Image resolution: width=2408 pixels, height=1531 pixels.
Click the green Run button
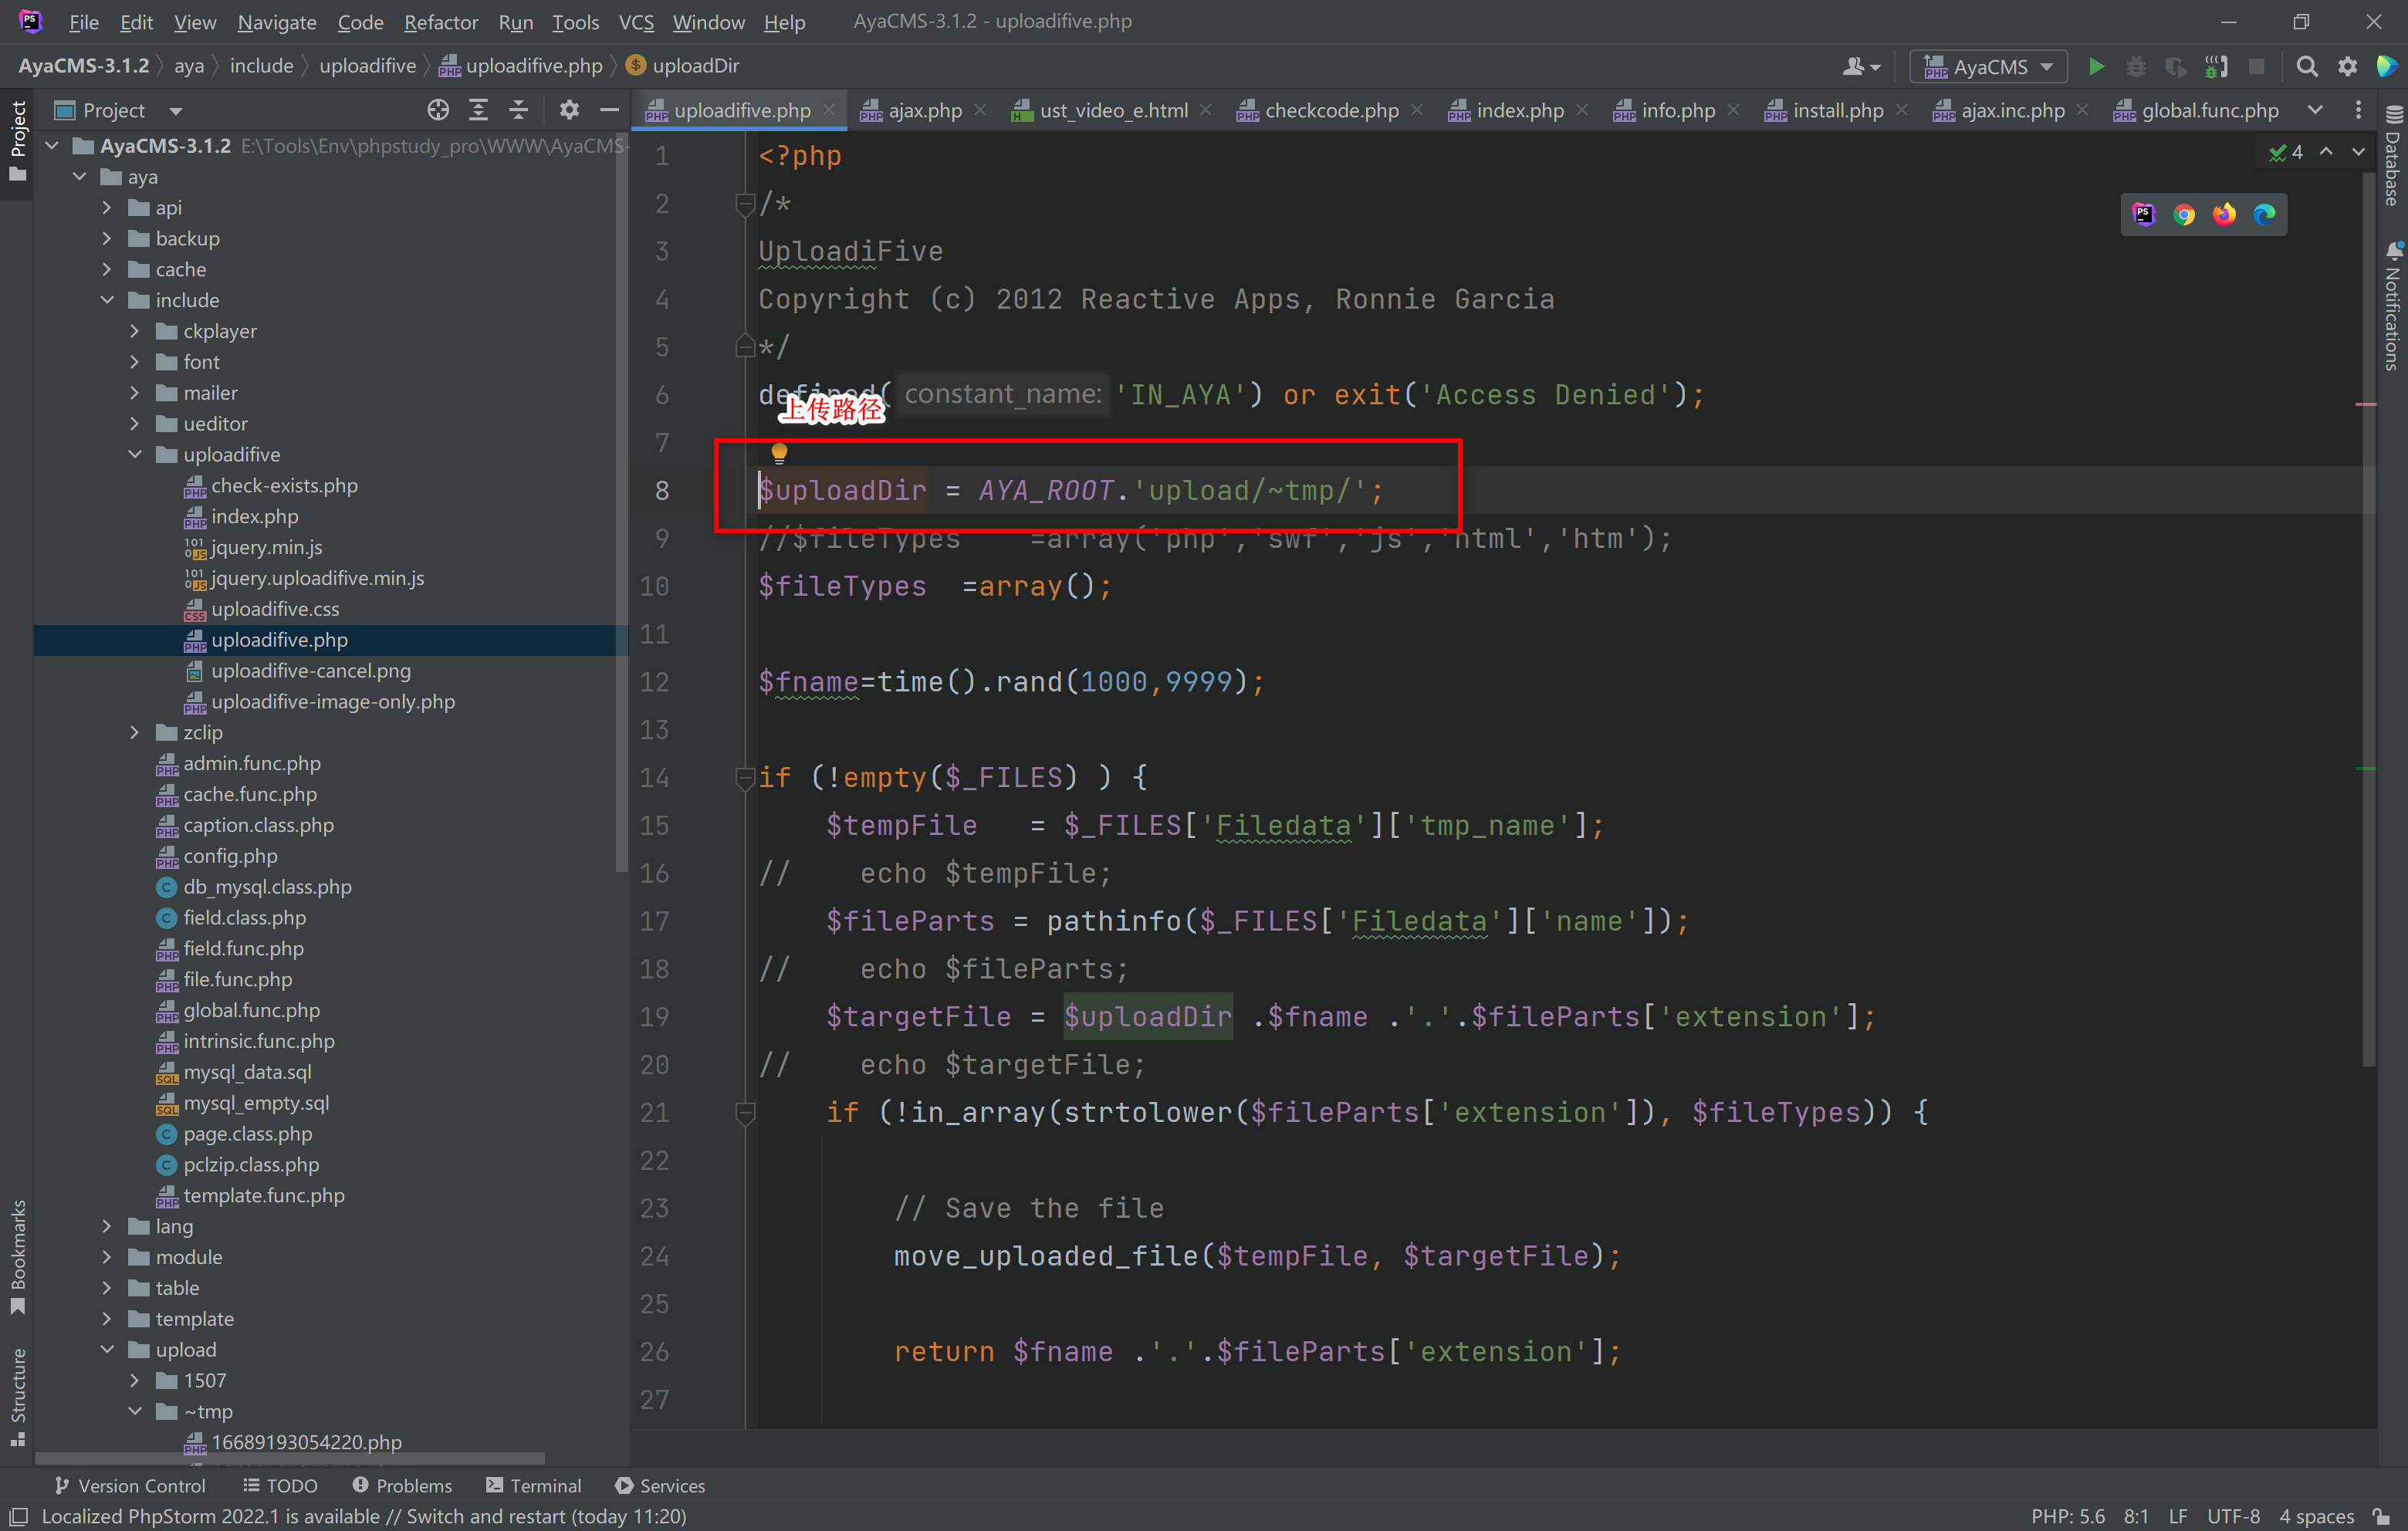click(x=2096, y=66)
